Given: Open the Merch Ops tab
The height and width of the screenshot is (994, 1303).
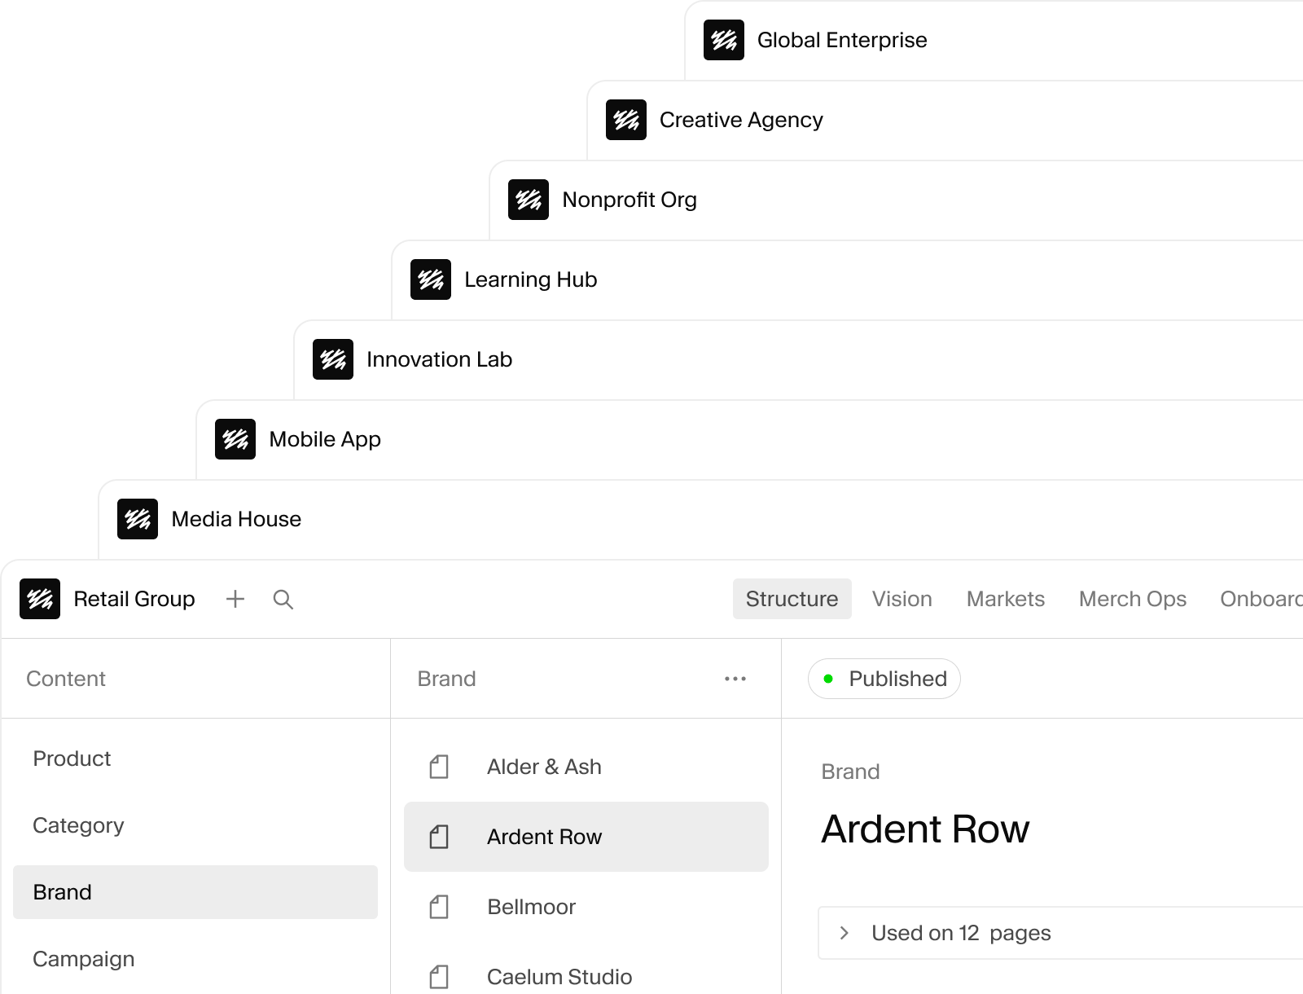Looking at the screenshot, I should click(x=1133, y=599).
